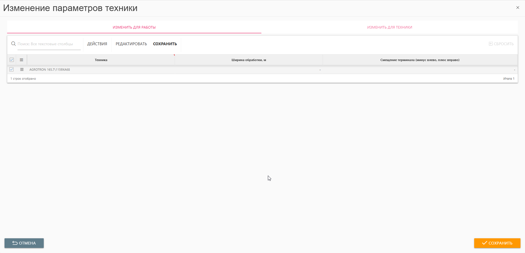Click the Ширина обработки cell for AGROTRON row

click(x=249, y=70)
